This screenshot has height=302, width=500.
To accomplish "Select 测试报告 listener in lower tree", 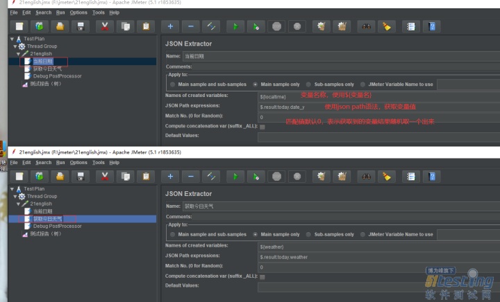I will tap(46, 234).
